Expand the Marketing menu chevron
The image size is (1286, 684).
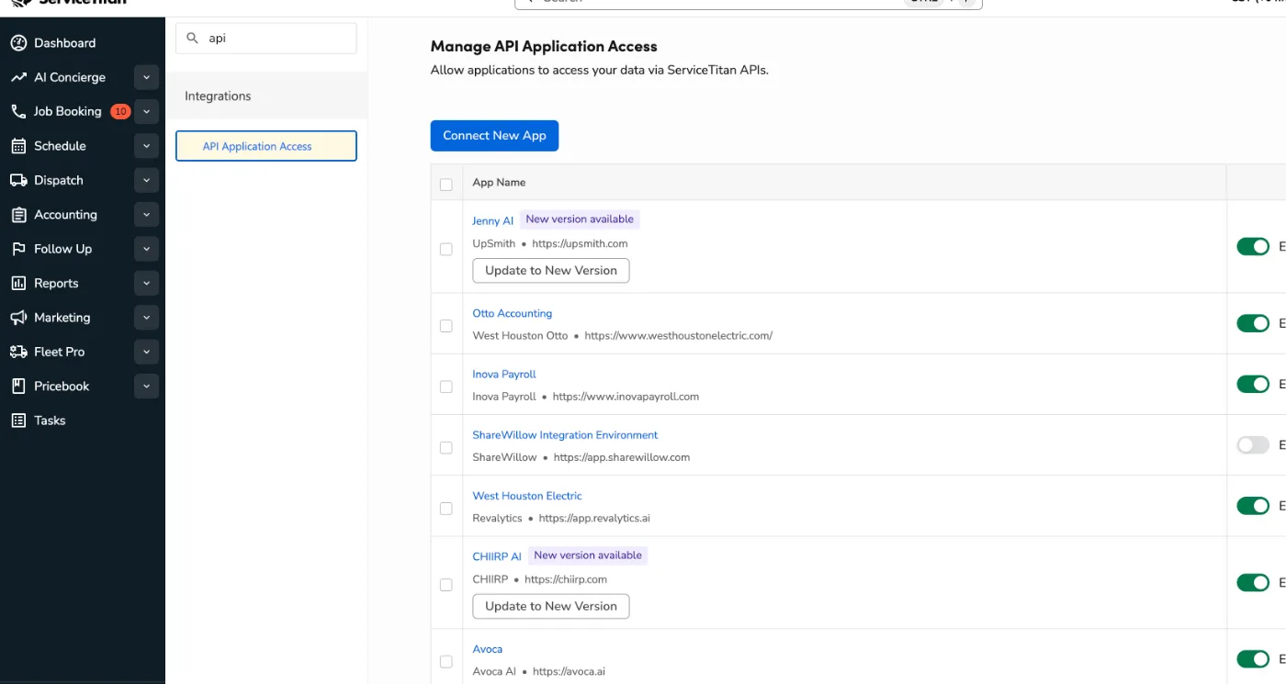(146, 318)
